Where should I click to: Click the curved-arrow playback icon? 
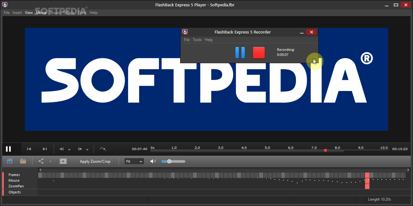pos(103,149)
